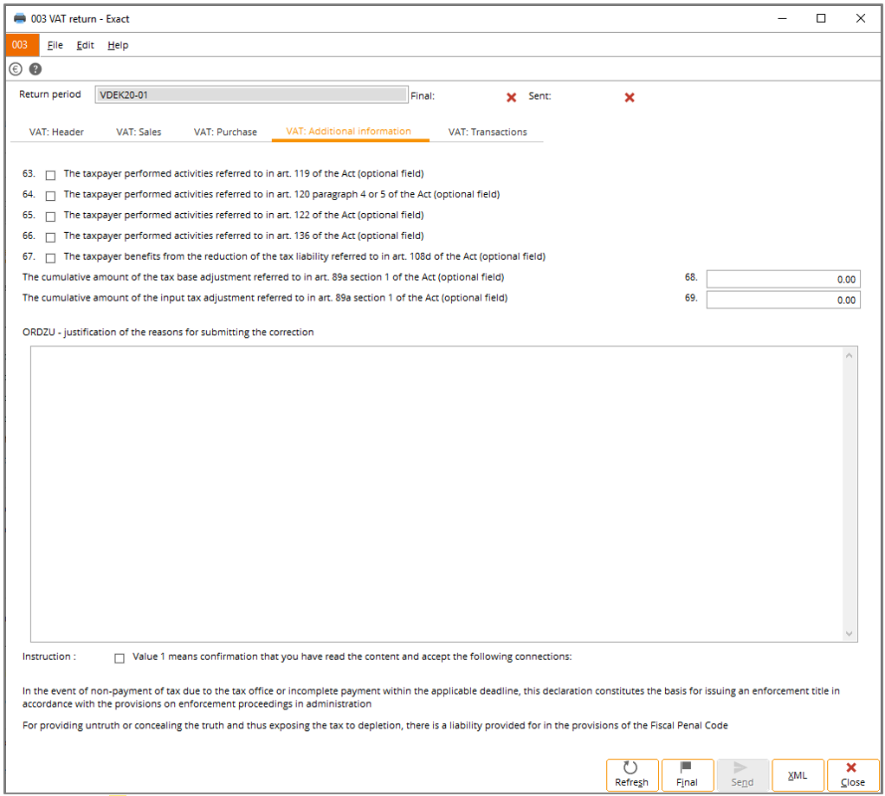The image size is (885, 796).
Task: Click the printer icon in title bar
Action: [20, 18]
